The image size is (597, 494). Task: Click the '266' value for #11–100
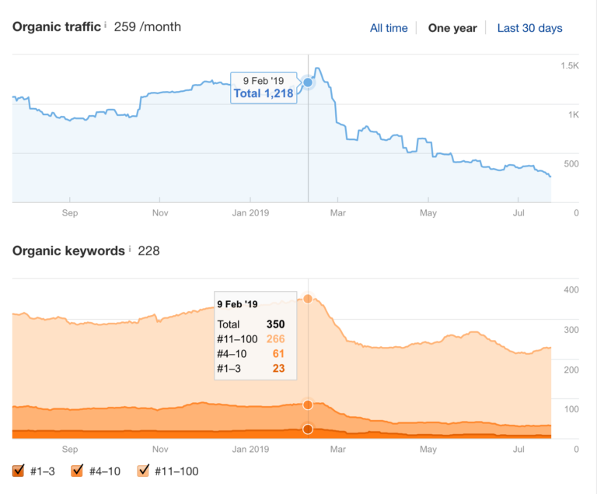(x=276, y=339)
